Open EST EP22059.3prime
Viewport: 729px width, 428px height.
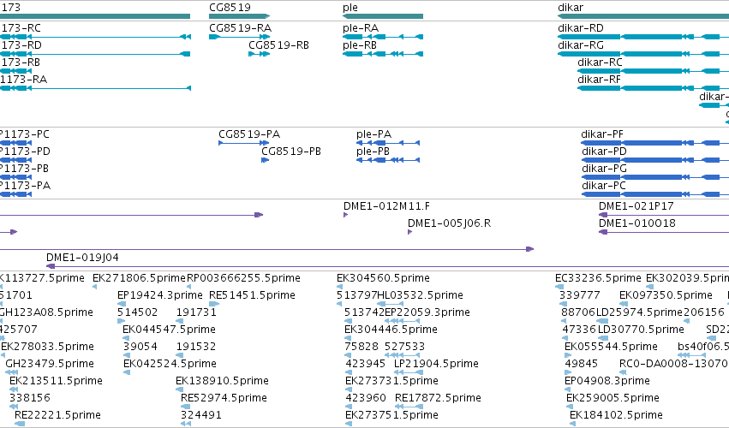click(x=427, y=312)
